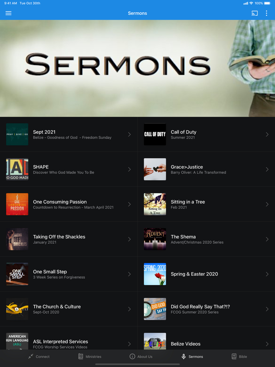Tap the About Us info icon
275x367 pixels.
pos(132,356)
